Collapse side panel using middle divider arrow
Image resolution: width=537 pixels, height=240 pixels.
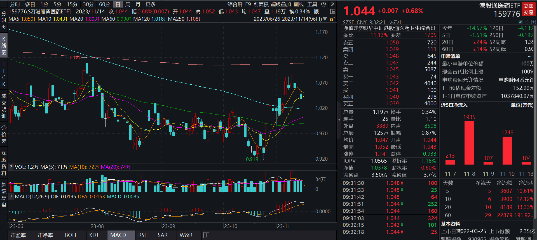tap(339, 120)
